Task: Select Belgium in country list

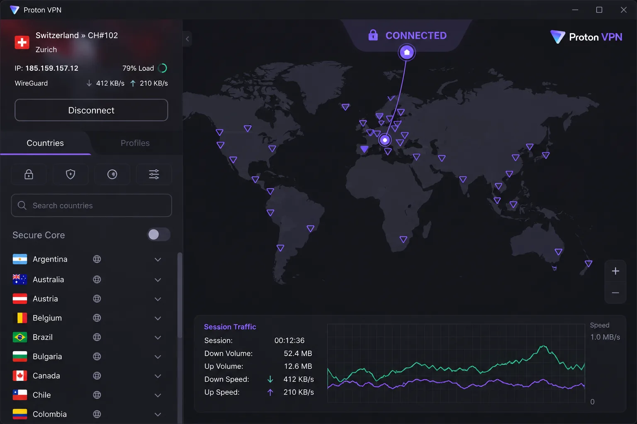Action: (x=47, y=318)
